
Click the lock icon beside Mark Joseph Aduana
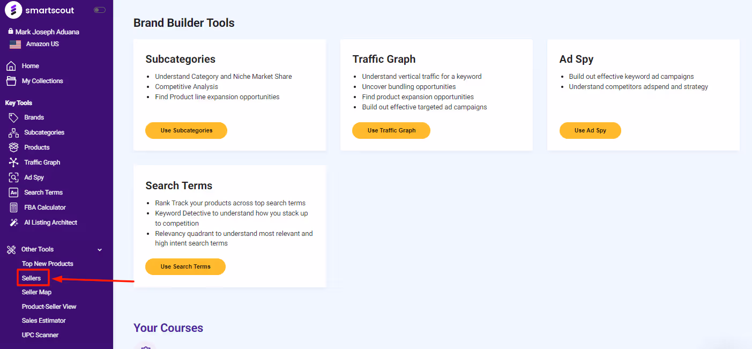coord(11,32)
